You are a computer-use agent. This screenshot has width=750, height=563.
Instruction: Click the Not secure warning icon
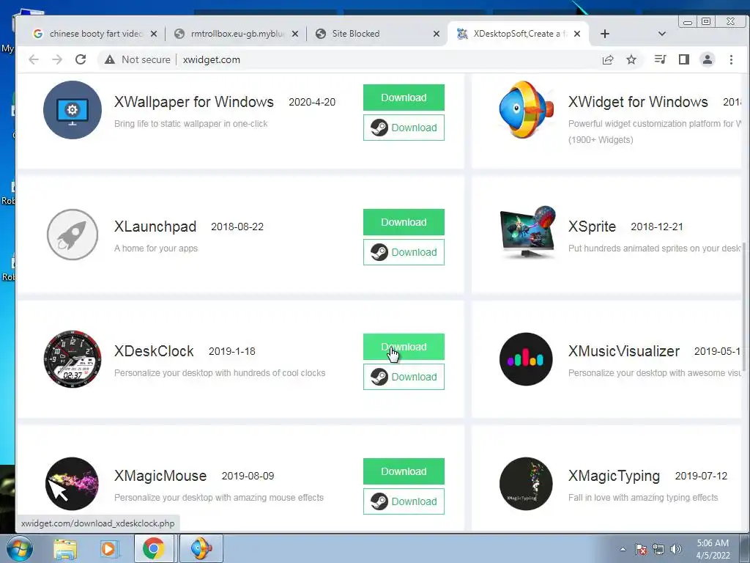click(110, 59)
